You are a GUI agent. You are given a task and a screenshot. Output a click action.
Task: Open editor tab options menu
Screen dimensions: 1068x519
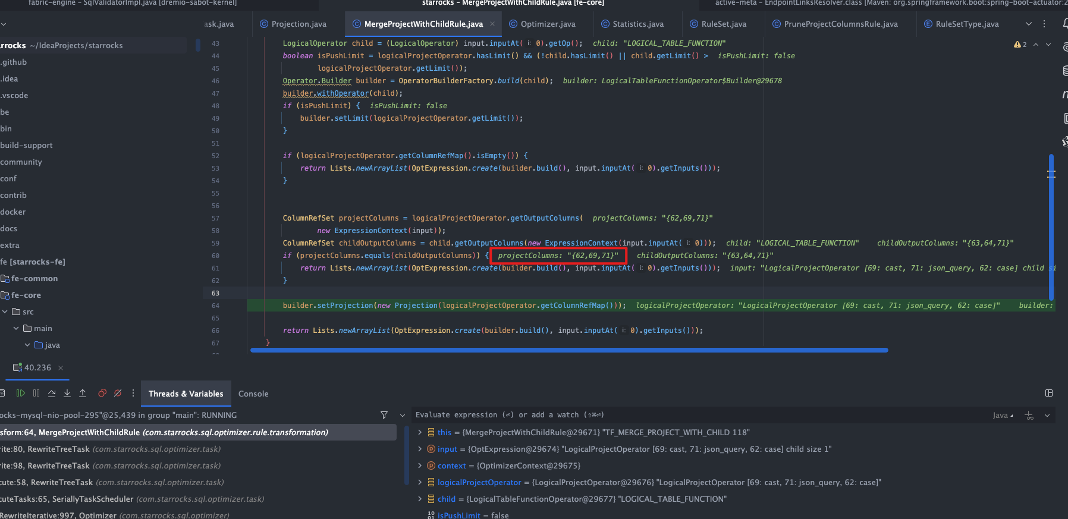click(1044, 24)
